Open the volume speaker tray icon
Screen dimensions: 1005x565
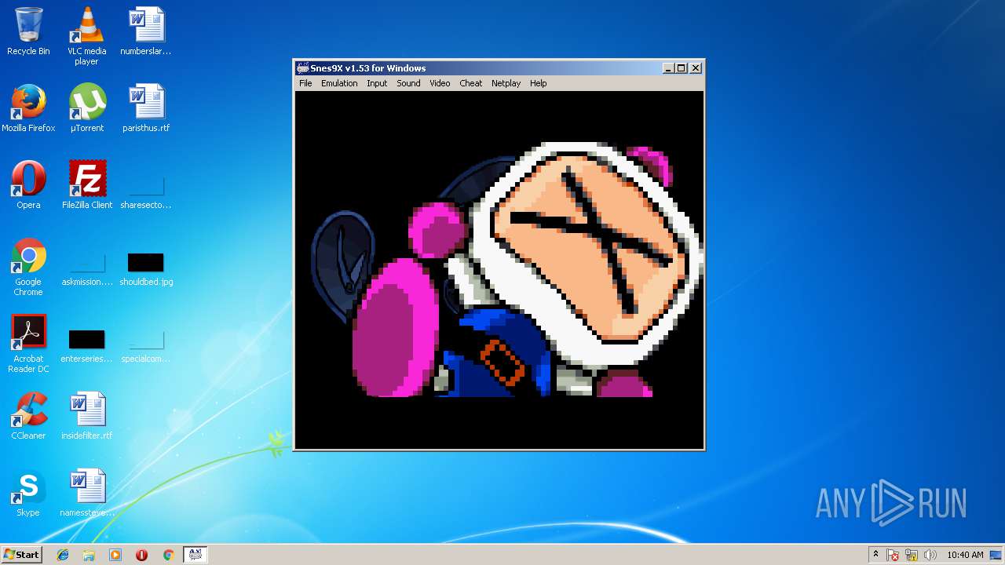pos(930,555)
